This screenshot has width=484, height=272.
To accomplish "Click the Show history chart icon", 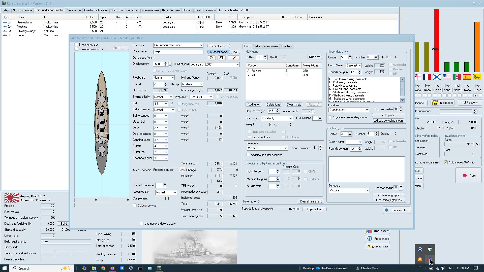I will click(x=369, y=231).
